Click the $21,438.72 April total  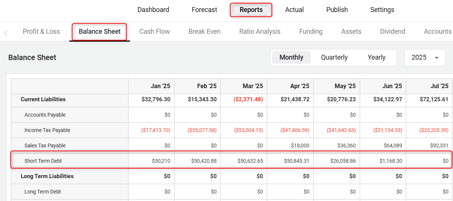[295, 99]
